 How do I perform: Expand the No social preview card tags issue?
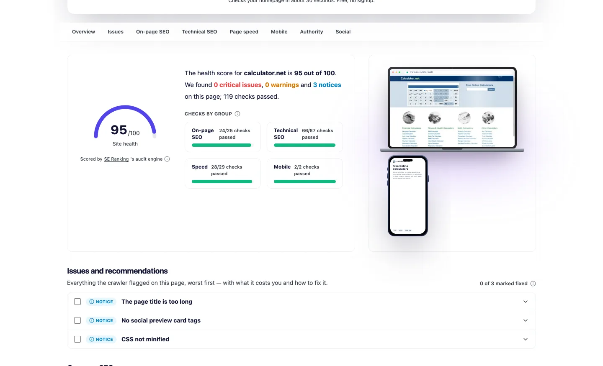526,320
